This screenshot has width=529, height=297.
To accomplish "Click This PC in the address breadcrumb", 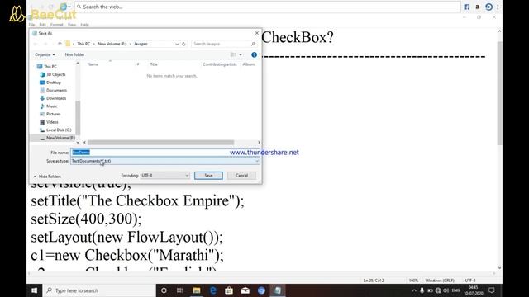I will point(83,44).
